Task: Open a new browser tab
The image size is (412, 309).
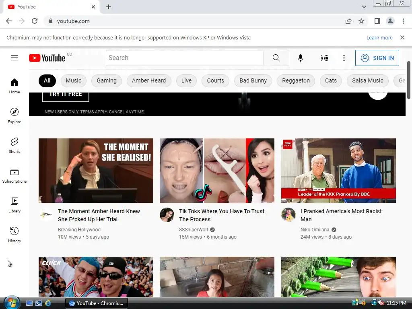Action: point(109,7)
